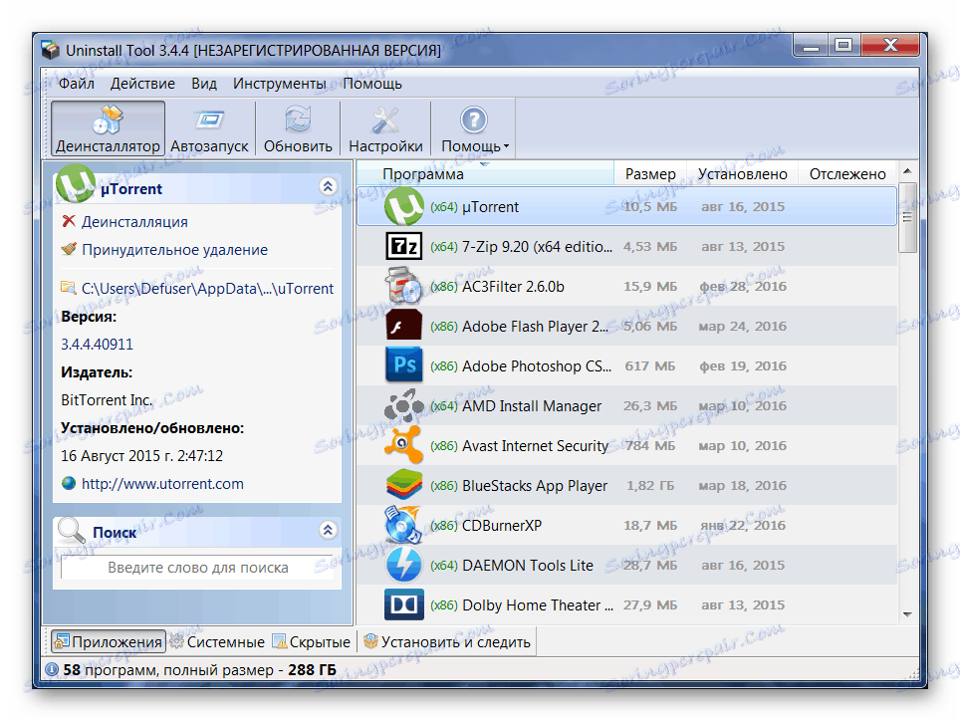Viewport: 960px width, 721px height.
Task: Click publisher text BitTorrent Inc.
Action: click(x=107, y=399)
